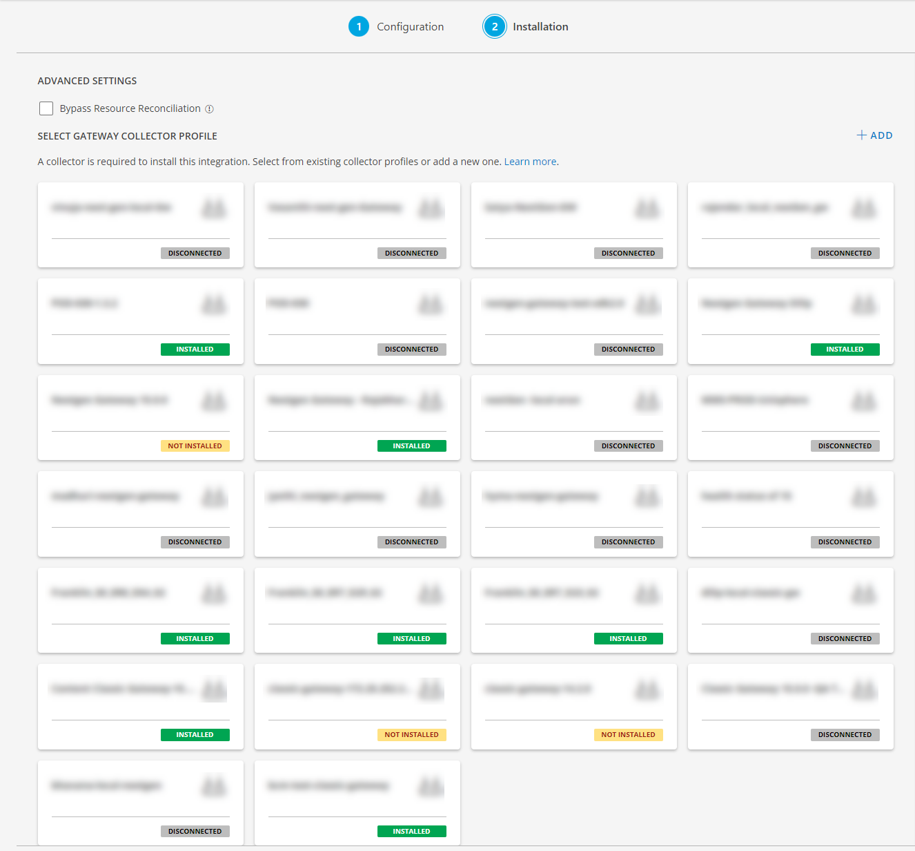Click the blue circle 2 step indicator
Image resolution: width=915 pixels, height=851 pixels.
(x=495, y=26)
